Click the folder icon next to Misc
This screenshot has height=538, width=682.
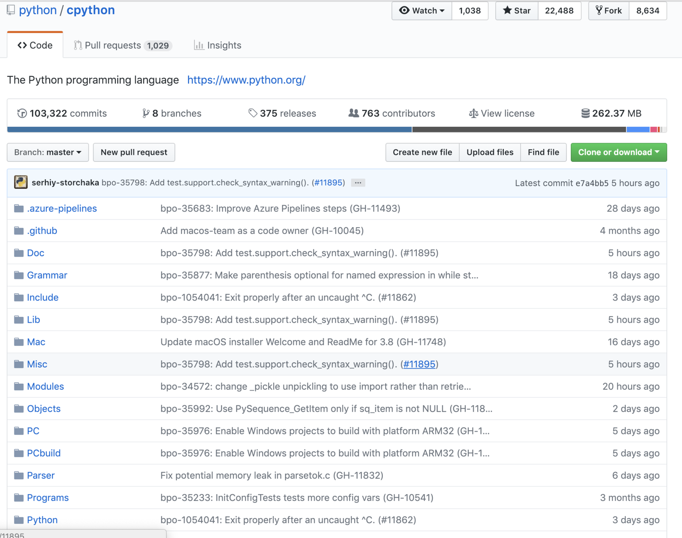(19, 364)
